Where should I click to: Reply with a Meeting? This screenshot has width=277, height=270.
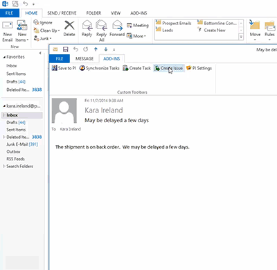pos(138,25)
